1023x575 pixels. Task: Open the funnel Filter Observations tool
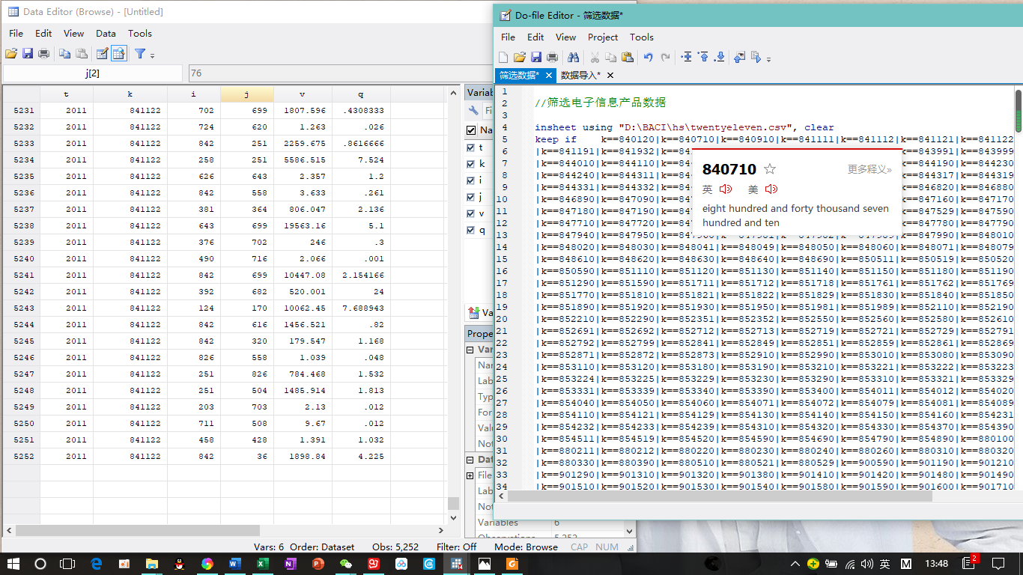[x=139, y=54]
